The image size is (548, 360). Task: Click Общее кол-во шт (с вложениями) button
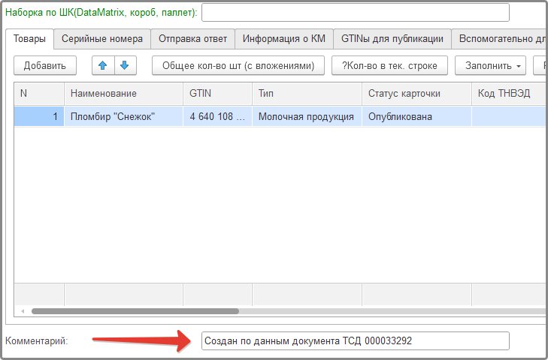[238, 65]
